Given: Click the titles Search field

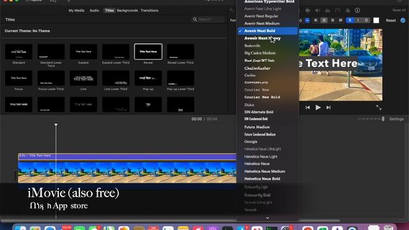Looking at the screenshot, I should click(209, 19).
